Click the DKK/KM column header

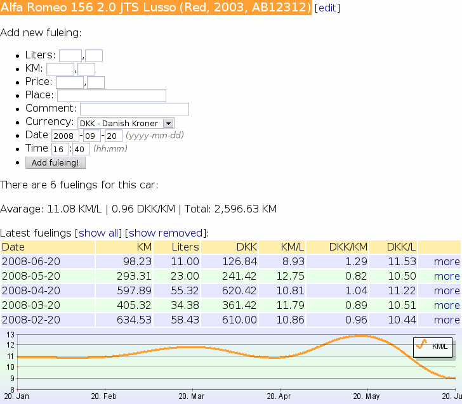[338, 247]
